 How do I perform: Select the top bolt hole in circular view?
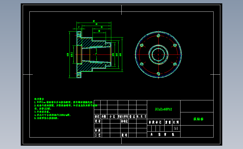[x=158, y=36]
